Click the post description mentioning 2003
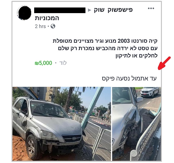The width and height of the screenshot is (174, 163). point(105,48)
